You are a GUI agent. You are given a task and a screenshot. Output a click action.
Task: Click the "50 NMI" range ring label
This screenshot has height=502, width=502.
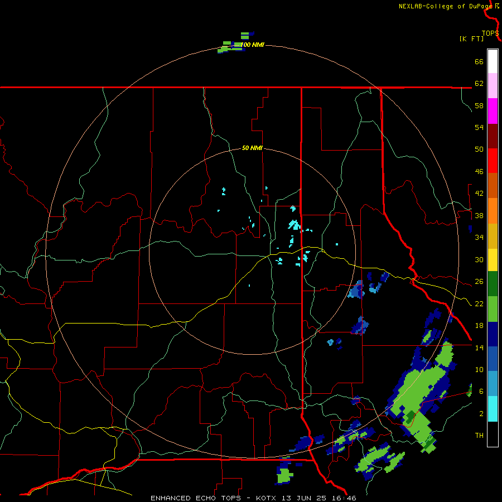252,148
